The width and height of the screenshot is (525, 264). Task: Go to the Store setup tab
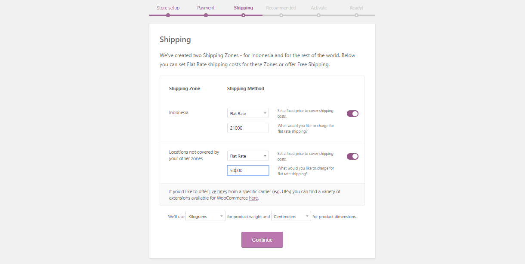pos(168,8)
